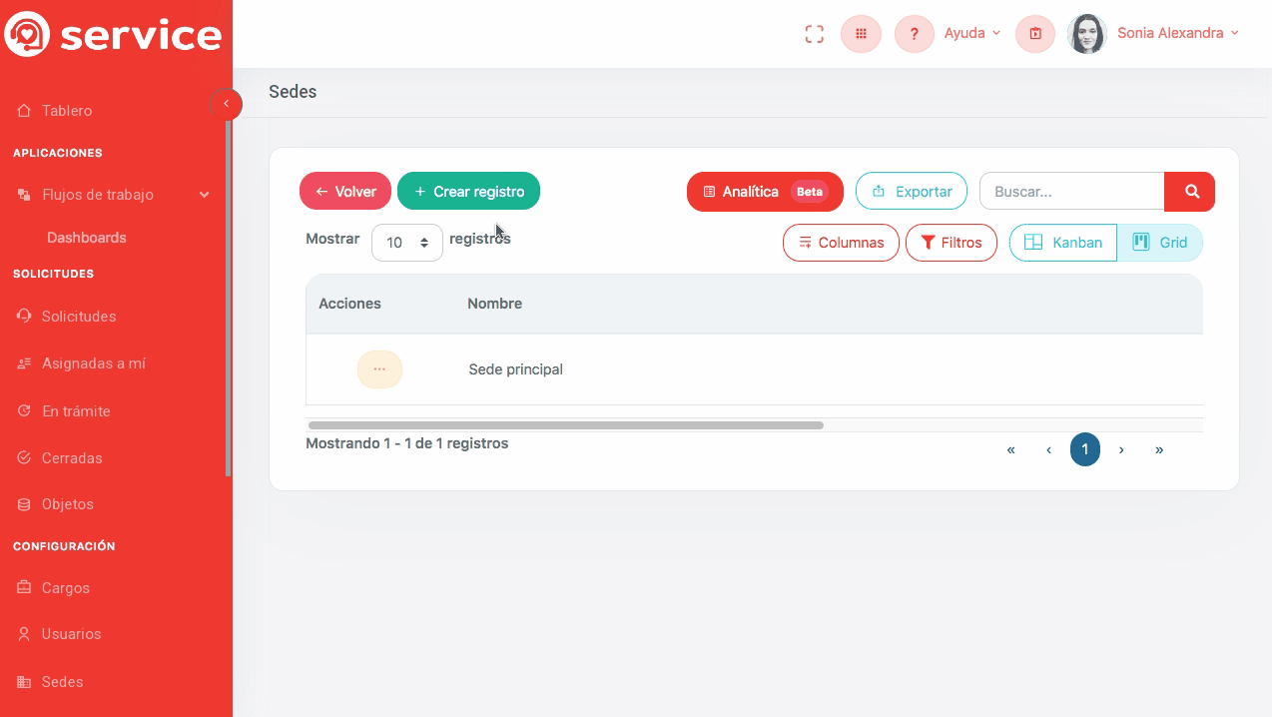Switch to Grid view
1272x717 pixels.
coord(1159,243)
